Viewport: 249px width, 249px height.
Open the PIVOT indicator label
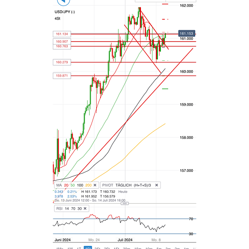point(108,185)
